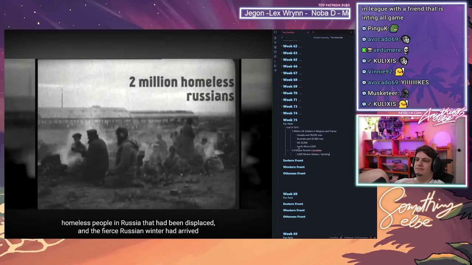
Task: Click '1 Million UK Soldiers' line
Action: coord(314,131)
